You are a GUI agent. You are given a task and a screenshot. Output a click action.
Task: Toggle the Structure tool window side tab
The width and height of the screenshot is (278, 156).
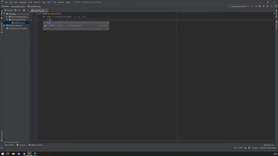click(x=2, y=28)
